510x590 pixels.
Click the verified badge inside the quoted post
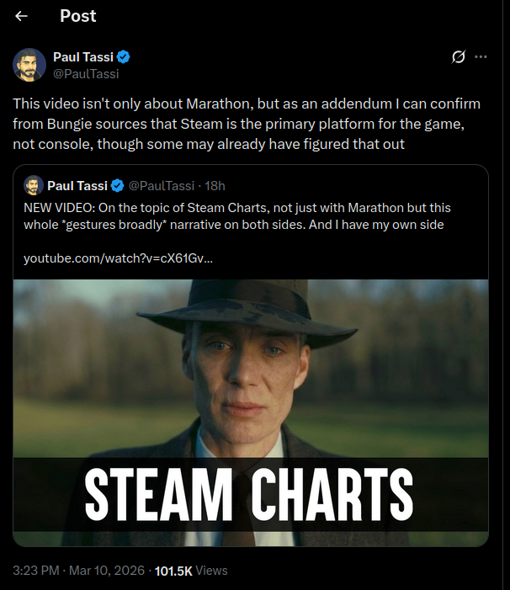coord(119,185)
